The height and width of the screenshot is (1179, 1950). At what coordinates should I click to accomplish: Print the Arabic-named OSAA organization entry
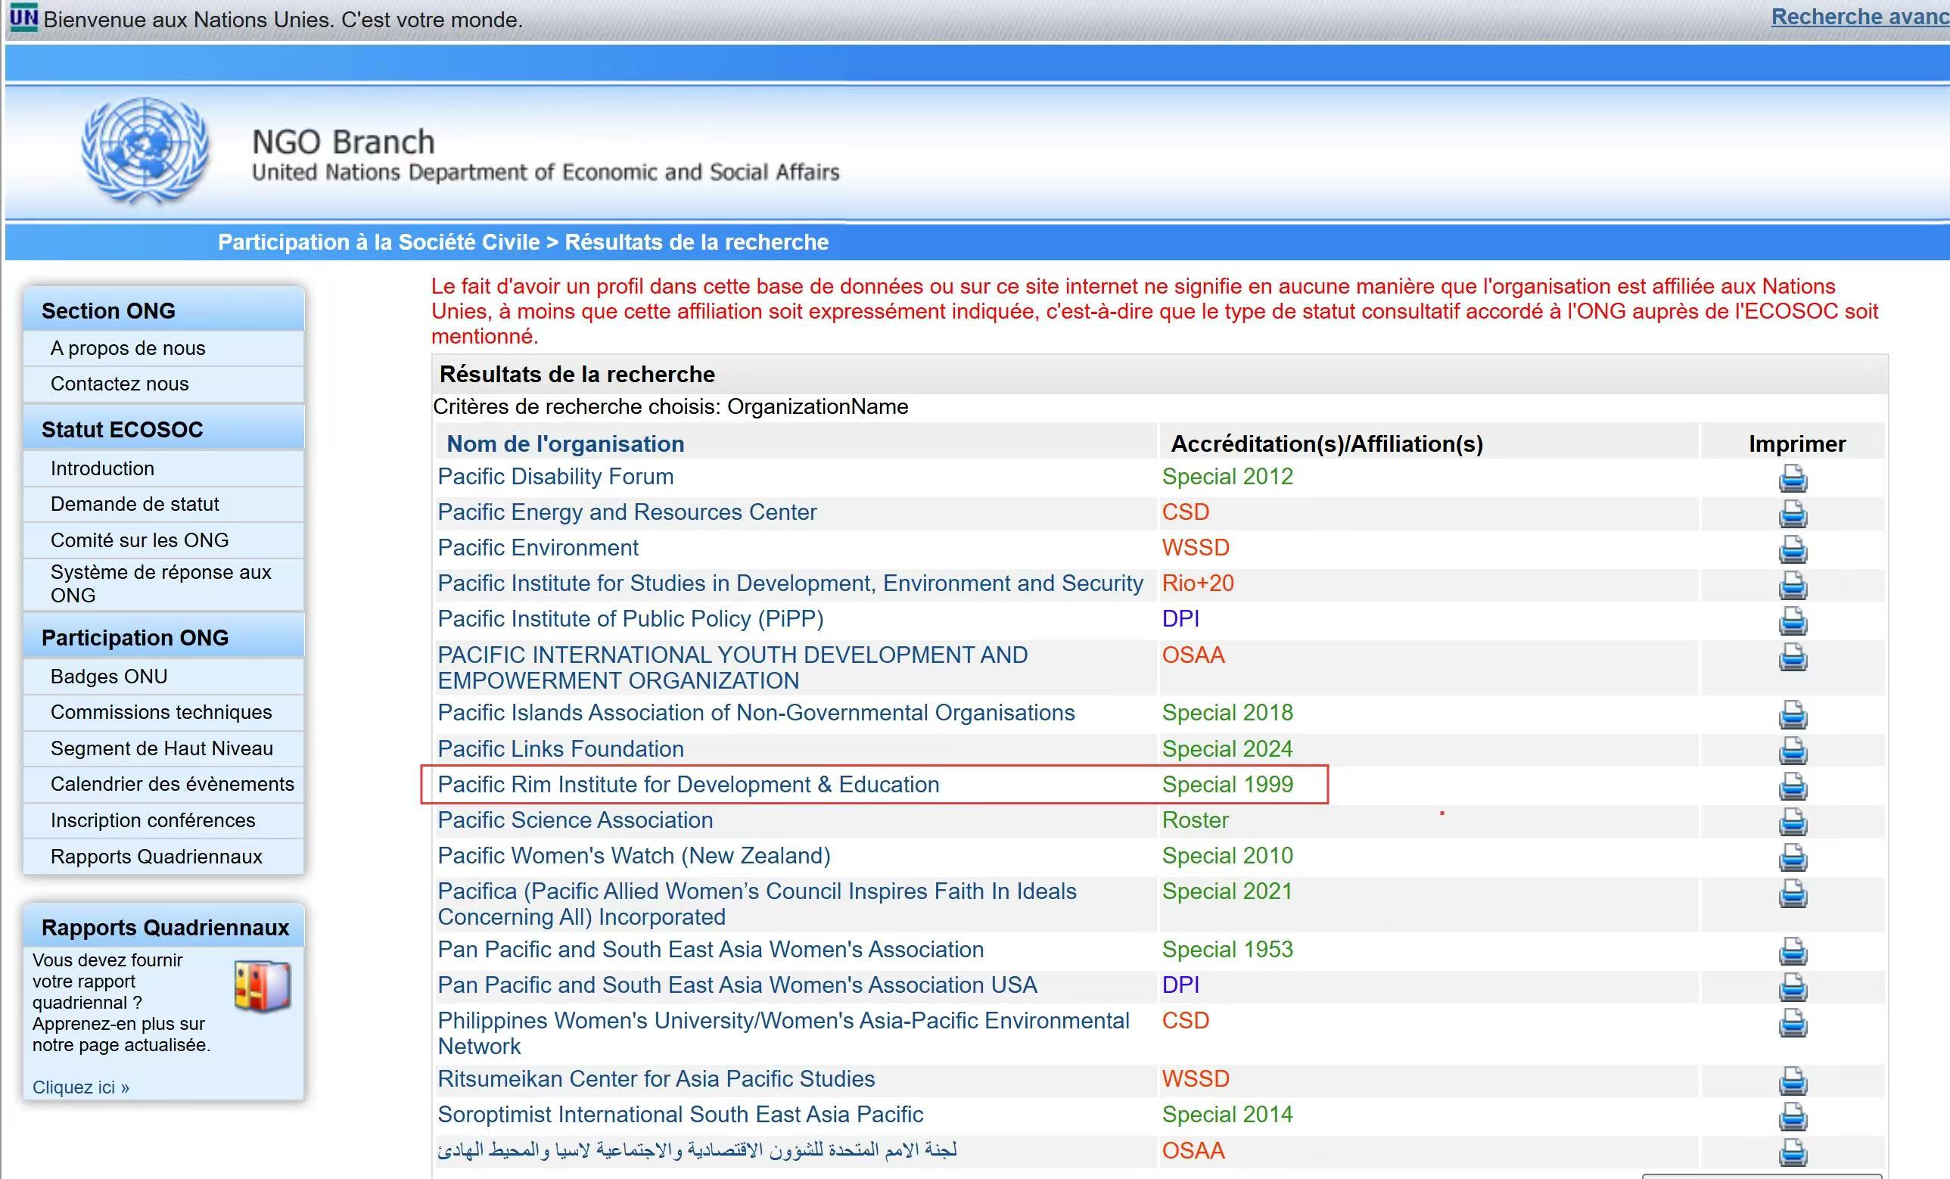pos(1793,1152)
